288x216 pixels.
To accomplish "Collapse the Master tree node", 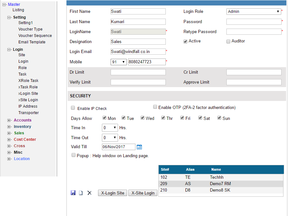I will 4,5.
